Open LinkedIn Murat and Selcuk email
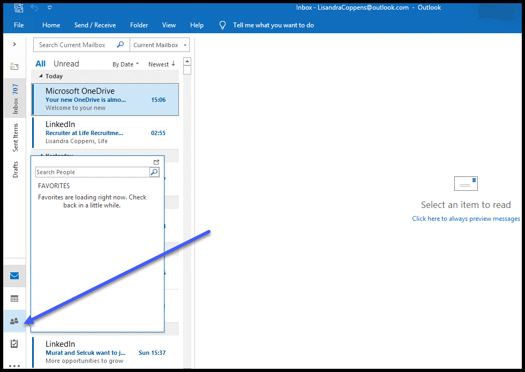Viewport: 525px width, 372px height. (105, 353)
